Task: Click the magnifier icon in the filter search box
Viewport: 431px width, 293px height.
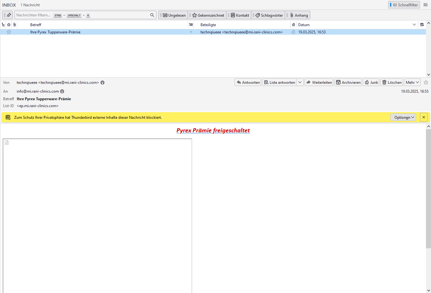Action: tap(152, 15)
